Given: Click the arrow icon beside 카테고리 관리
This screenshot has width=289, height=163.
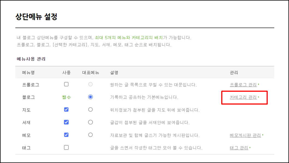Looking at the screenshot, I should pyautogui.click(x=258, y=97).
